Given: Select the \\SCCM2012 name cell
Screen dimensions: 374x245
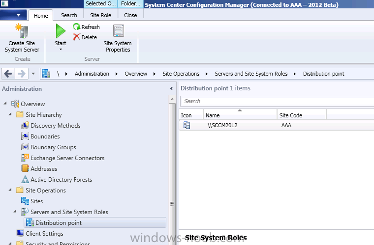Looking at the screenshot, I should [222, 125].
